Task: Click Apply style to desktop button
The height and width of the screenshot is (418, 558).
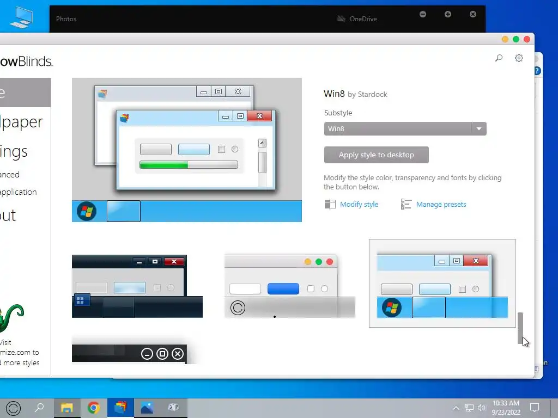Action: [376, 155]
